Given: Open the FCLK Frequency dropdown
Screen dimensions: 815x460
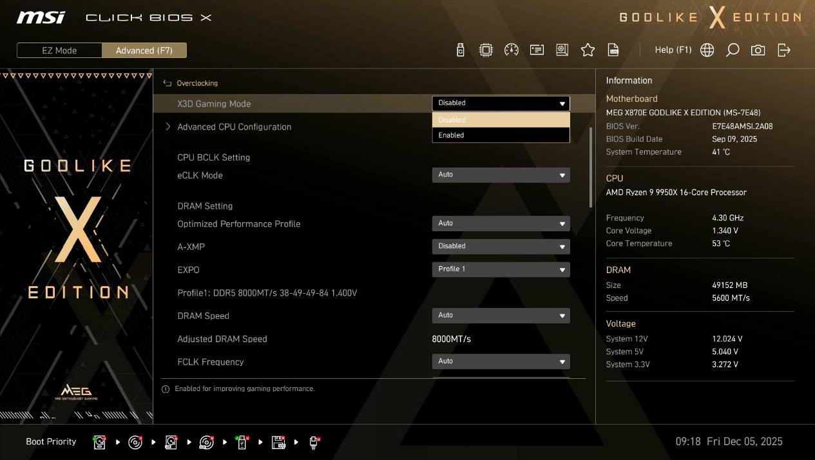Looking at the screenshot, I should [x=501, y=361].
